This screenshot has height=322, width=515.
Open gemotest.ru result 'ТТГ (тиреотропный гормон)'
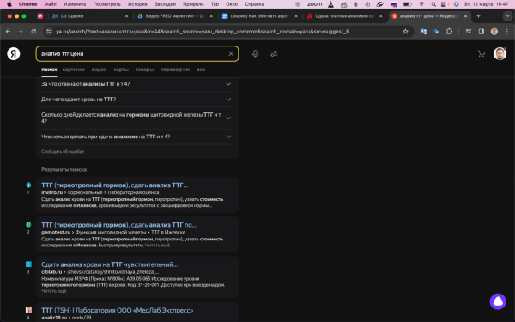point(118,225)
